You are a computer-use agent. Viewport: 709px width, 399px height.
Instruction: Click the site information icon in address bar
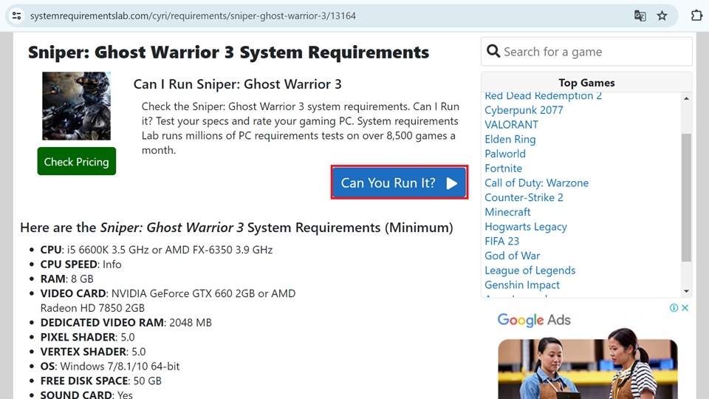pos(17,16)
